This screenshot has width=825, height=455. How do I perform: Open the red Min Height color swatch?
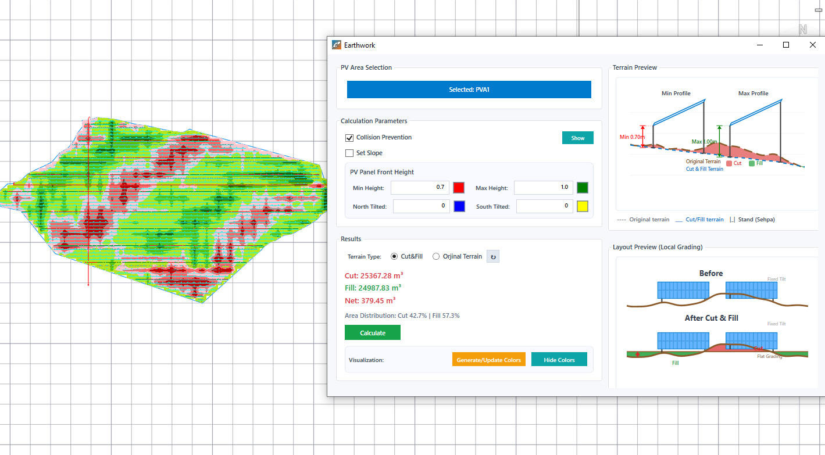click(x=459, y=188)
